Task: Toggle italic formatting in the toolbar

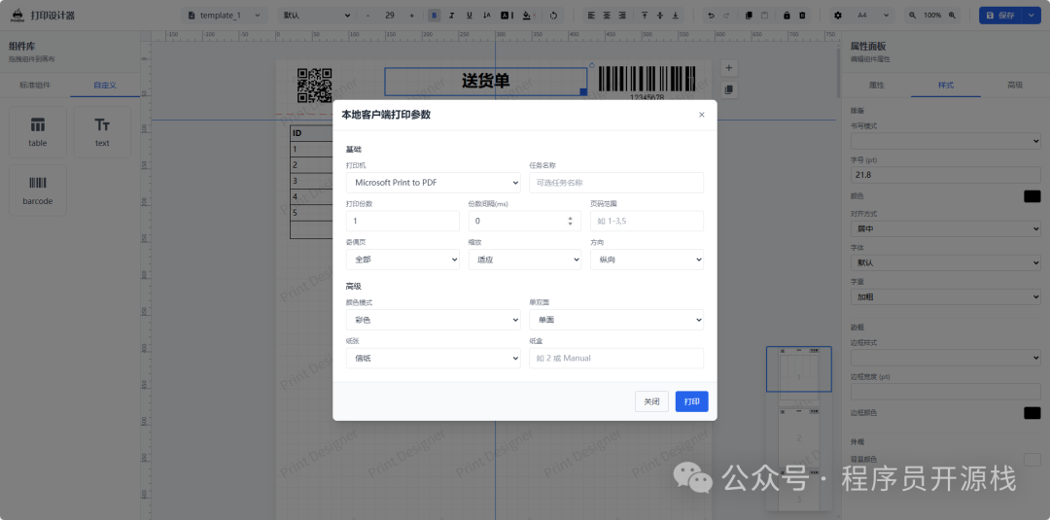Action: coord(452,15)
